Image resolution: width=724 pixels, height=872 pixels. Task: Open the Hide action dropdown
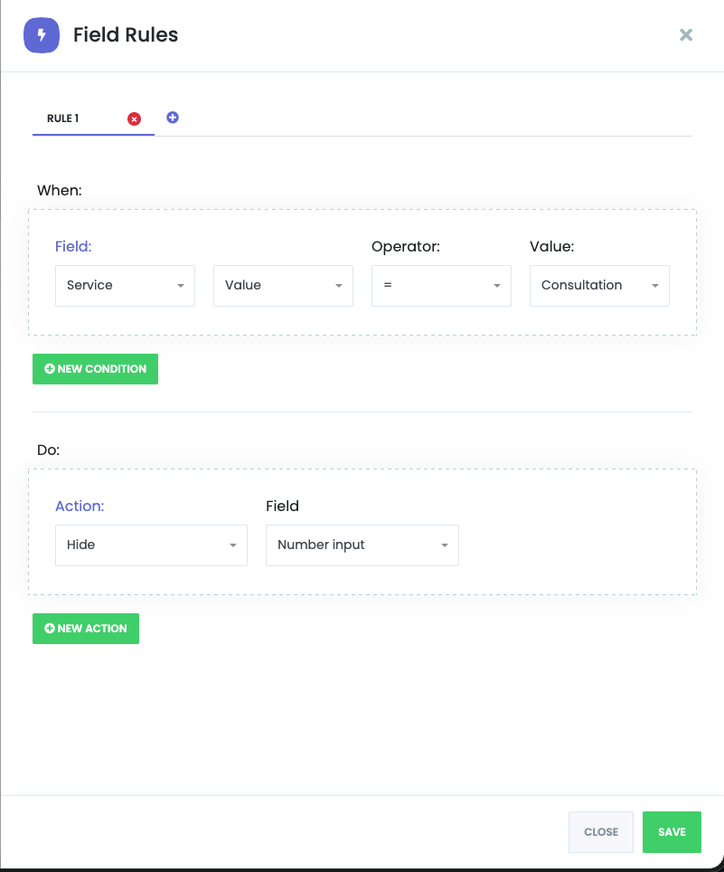point(151,545)
